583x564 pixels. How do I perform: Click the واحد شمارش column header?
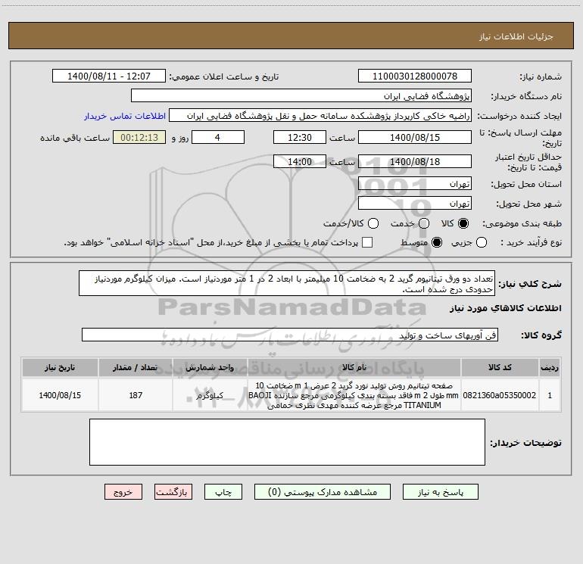pos(210,367)
